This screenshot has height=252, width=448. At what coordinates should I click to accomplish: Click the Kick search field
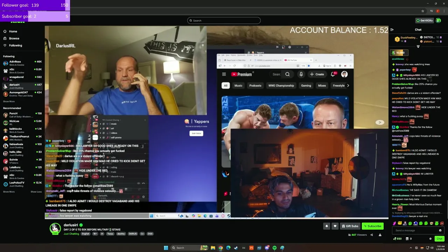(224, 21)
